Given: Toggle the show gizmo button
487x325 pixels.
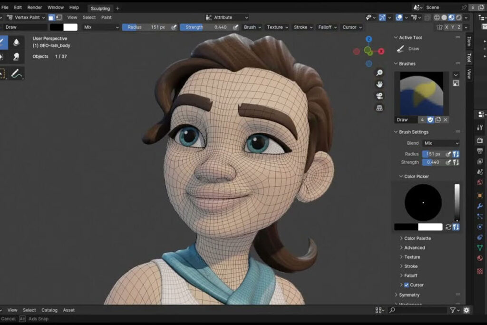Looking at the screenshot, I should pyautogui.click(x=382, y=18).
